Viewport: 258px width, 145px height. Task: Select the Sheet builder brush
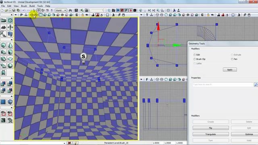[x=10, y=59]
